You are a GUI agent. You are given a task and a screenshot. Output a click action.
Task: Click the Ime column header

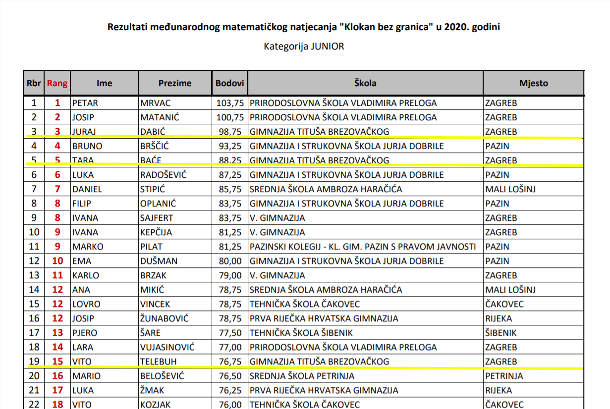[104, 83]
